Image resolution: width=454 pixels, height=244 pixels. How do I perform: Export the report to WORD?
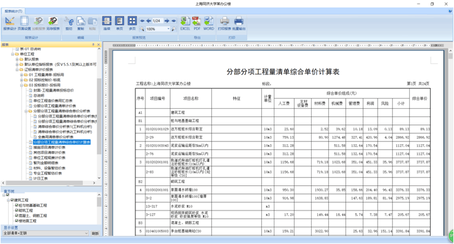[209, 23]
